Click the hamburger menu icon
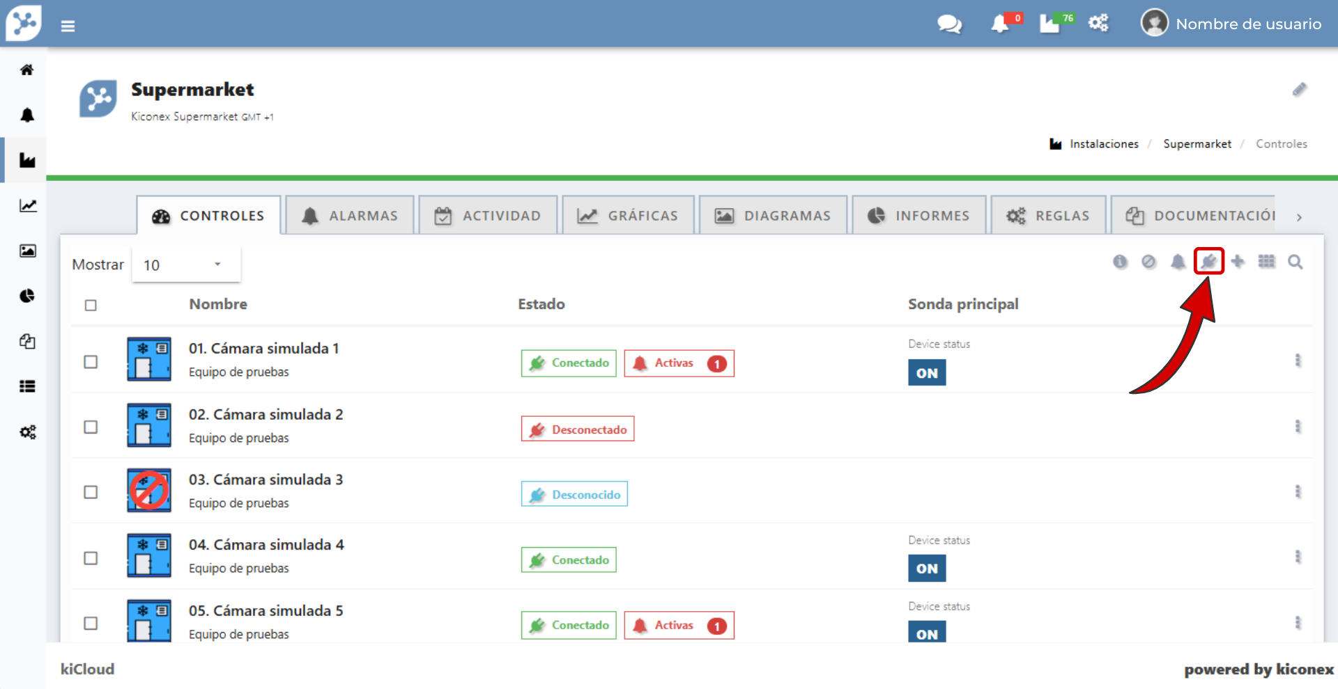This screenshot has width=1338, height=689. [x=68, y=26]
